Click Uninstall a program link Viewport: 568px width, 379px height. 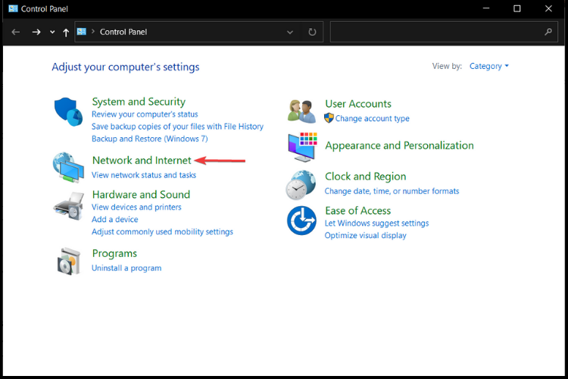(126, 268)
